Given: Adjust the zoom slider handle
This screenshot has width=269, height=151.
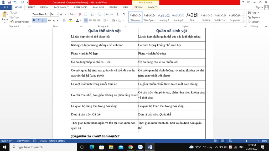Looking at the screenshot, I should pyautogui.click(x=247, y=141).
